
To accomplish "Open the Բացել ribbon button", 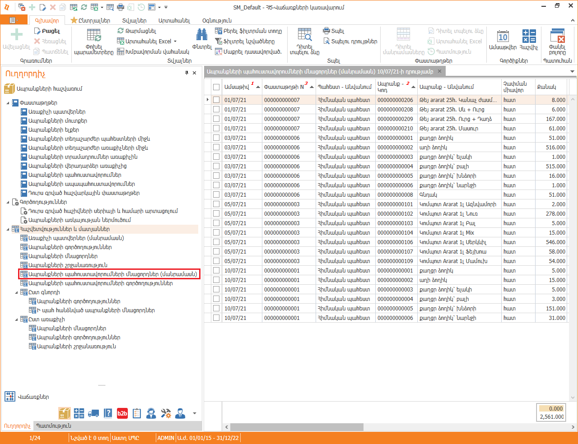I will [47, 31].
